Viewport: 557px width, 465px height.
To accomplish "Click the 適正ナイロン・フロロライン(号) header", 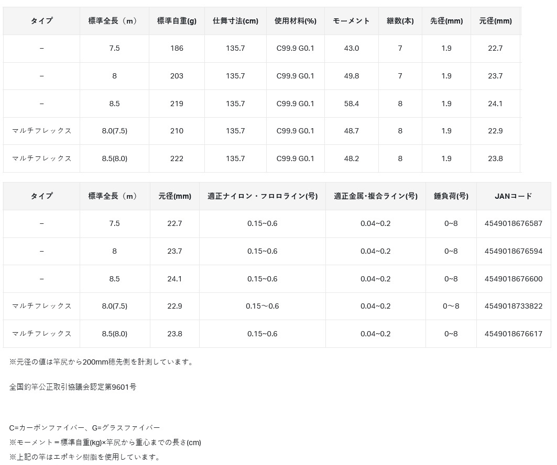I will (263, 196).
